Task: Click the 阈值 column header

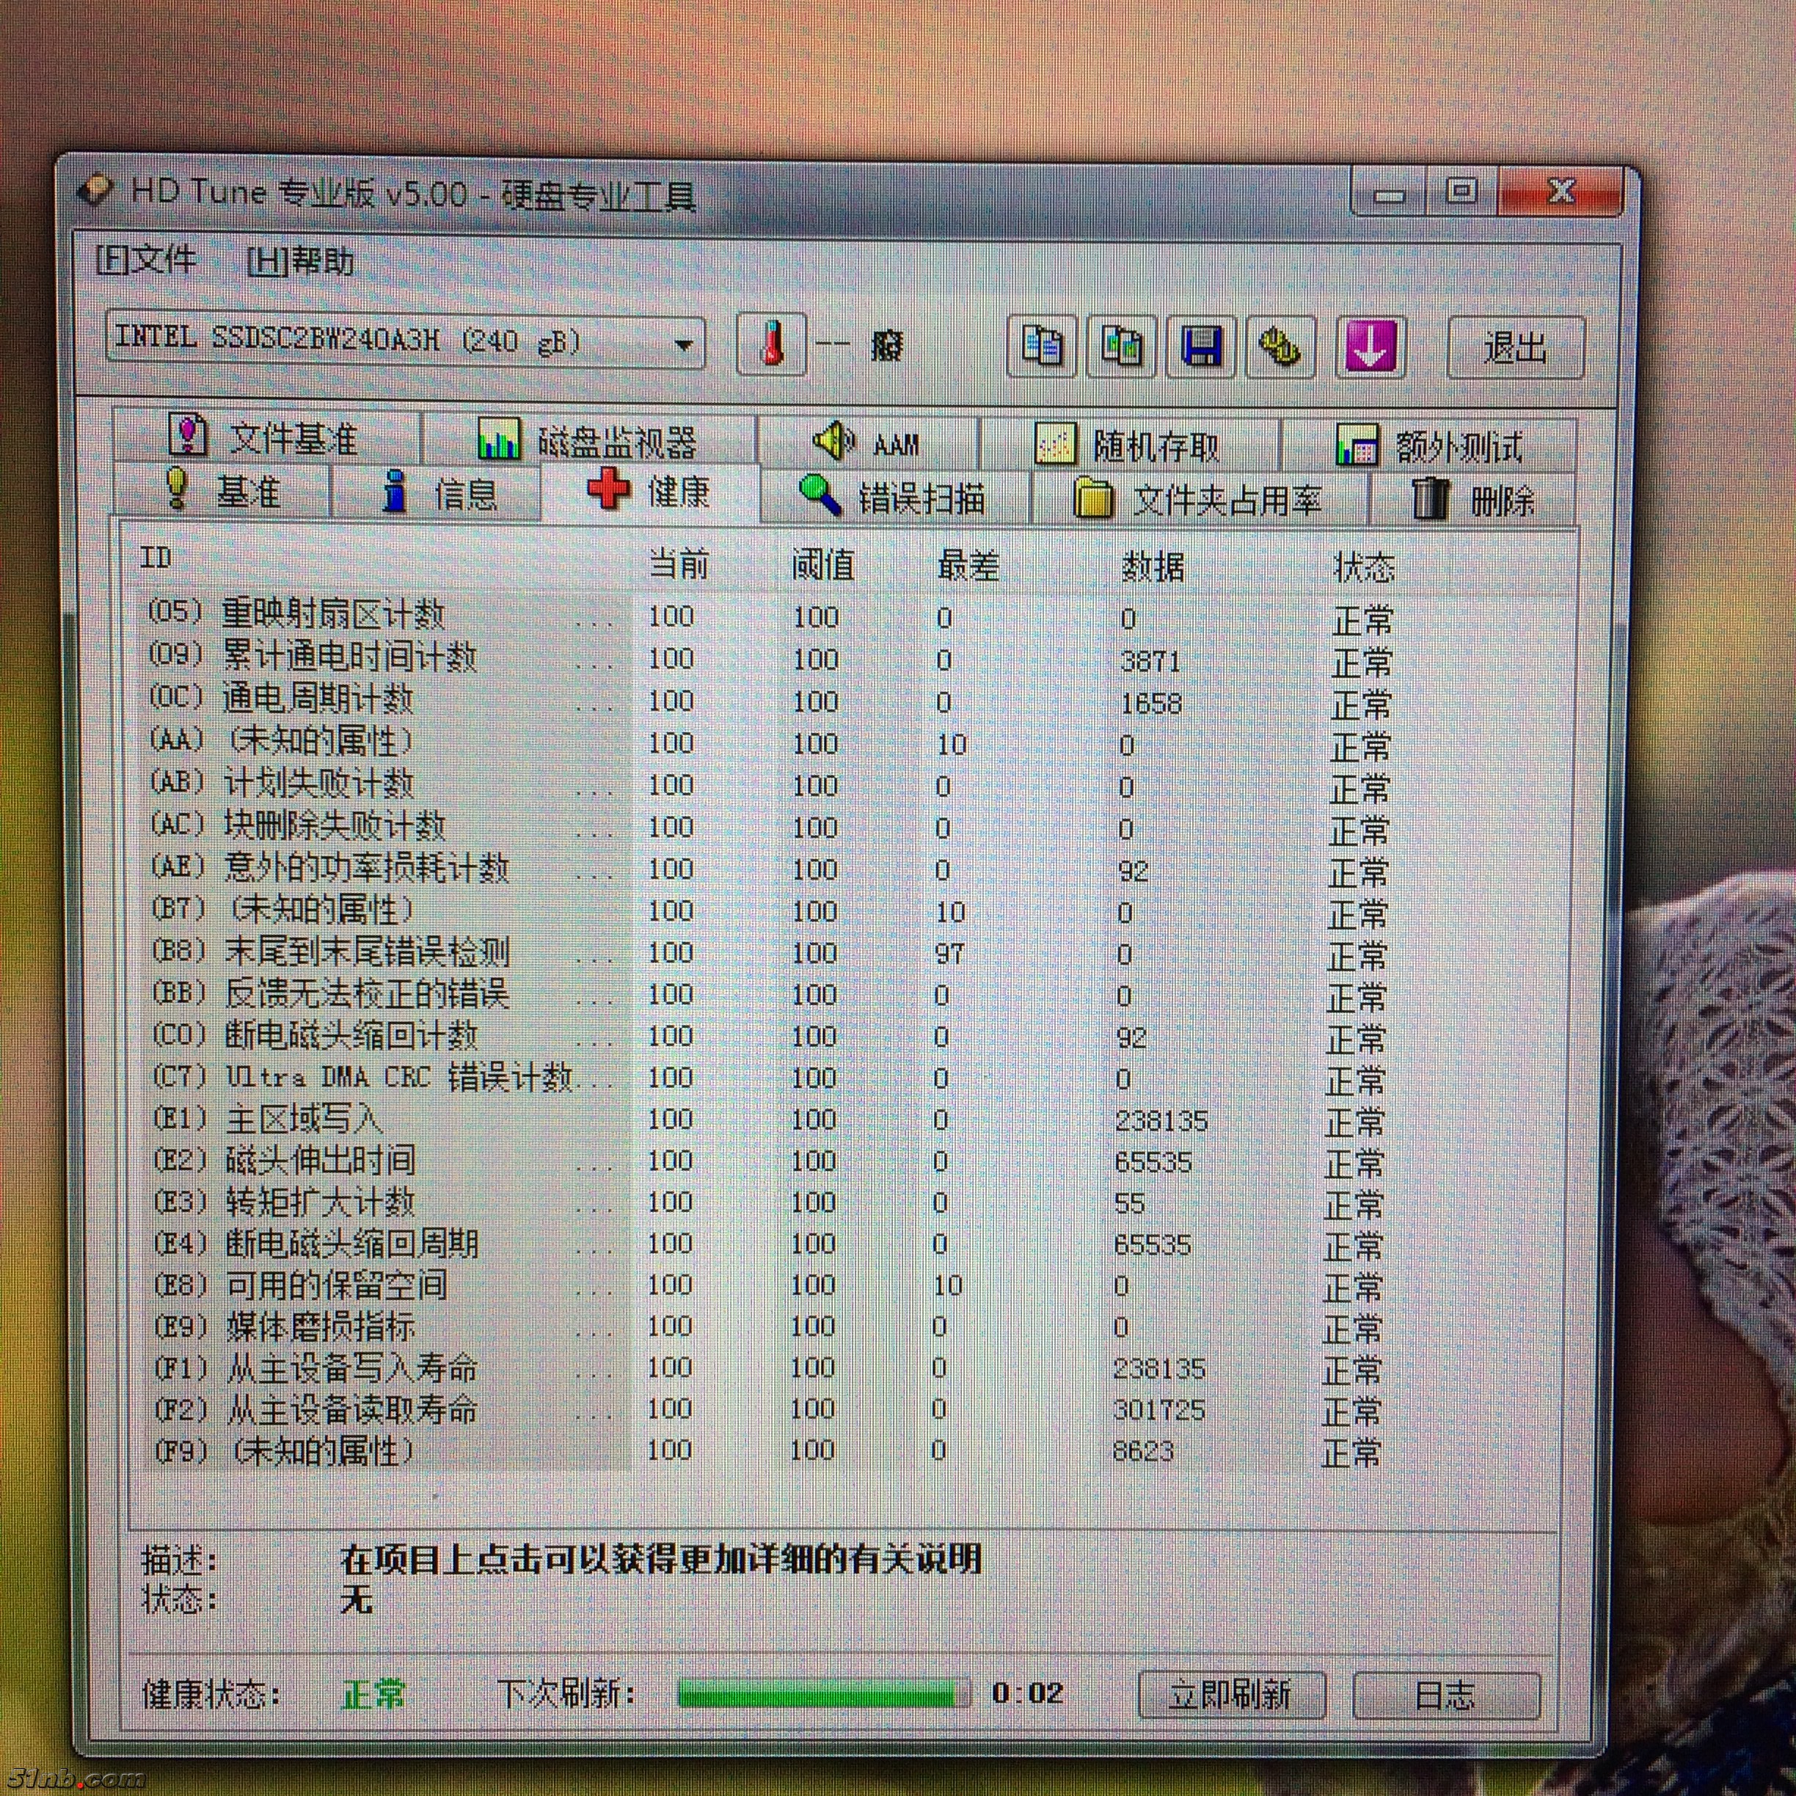Action: 822,564
